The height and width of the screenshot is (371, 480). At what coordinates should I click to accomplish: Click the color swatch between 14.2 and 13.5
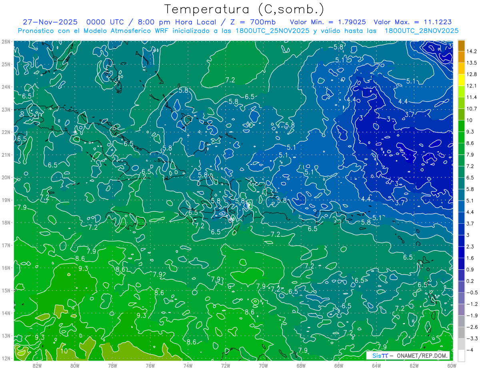click(x=462, y=57)
